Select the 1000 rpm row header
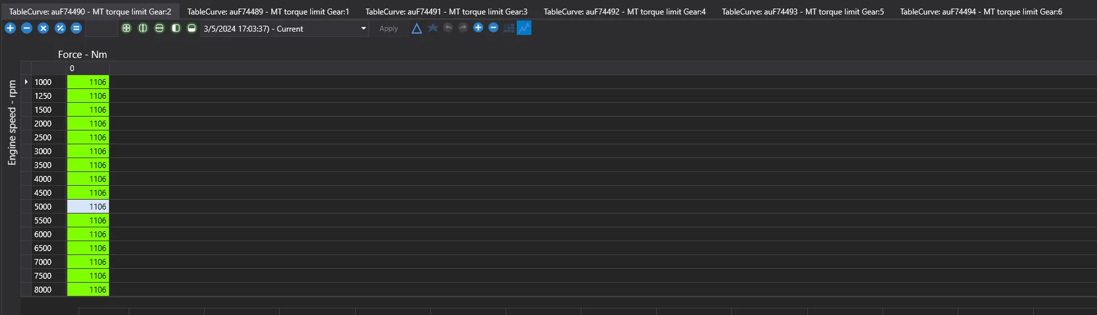 [50, 82]
